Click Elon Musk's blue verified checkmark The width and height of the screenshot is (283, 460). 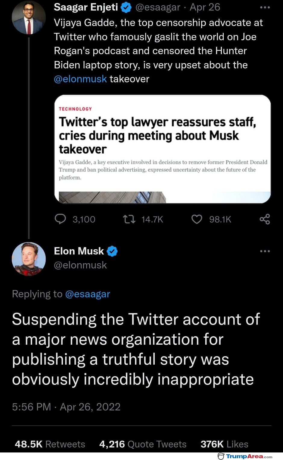tap(112, 251)
